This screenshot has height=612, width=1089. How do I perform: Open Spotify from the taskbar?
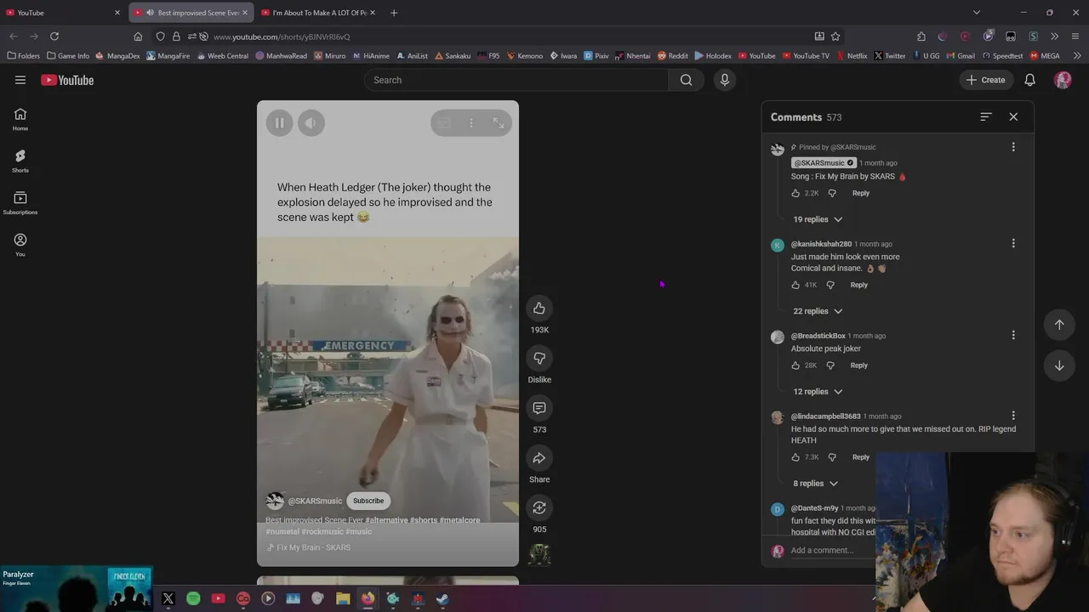pos(193,598)
